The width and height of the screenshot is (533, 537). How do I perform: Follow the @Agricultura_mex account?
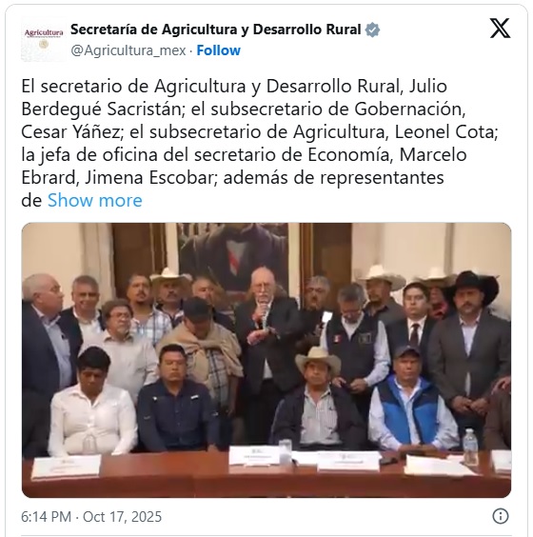218,50
